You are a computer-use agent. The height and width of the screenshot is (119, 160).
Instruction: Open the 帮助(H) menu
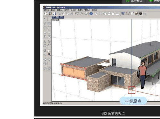pos(94,10)
